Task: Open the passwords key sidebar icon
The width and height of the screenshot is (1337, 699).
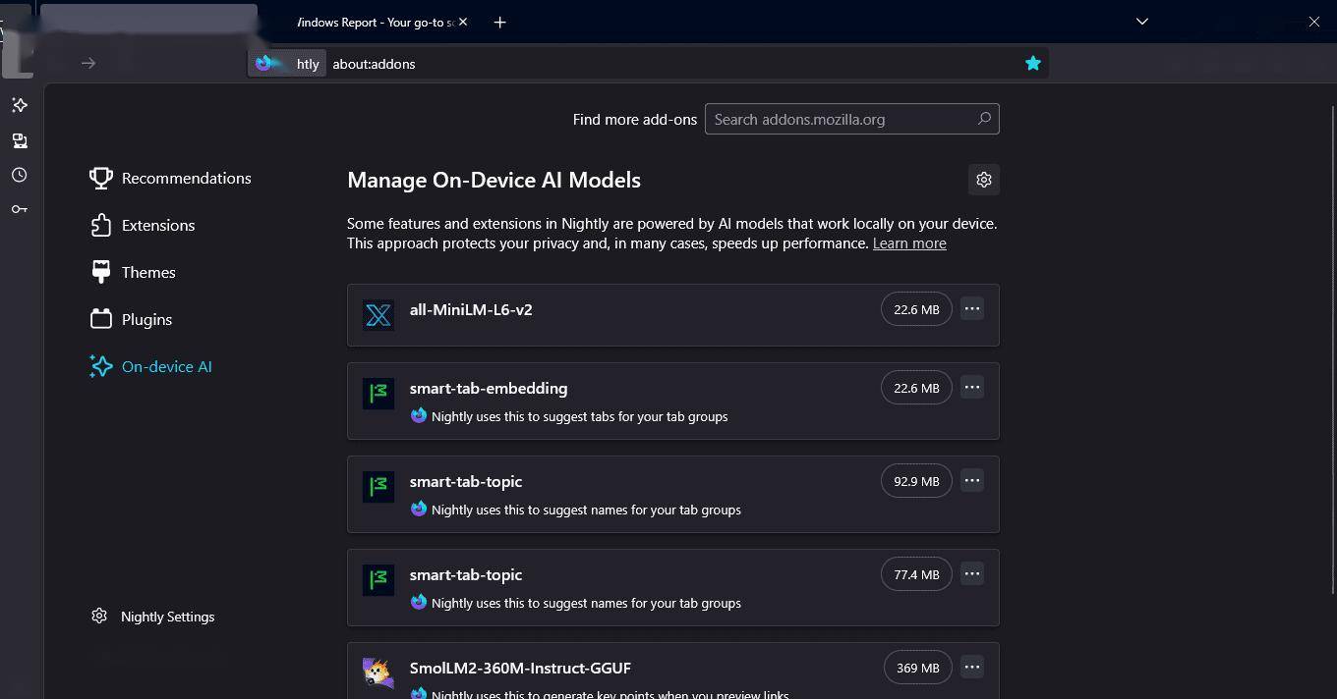Action: [x=20, y=209]
